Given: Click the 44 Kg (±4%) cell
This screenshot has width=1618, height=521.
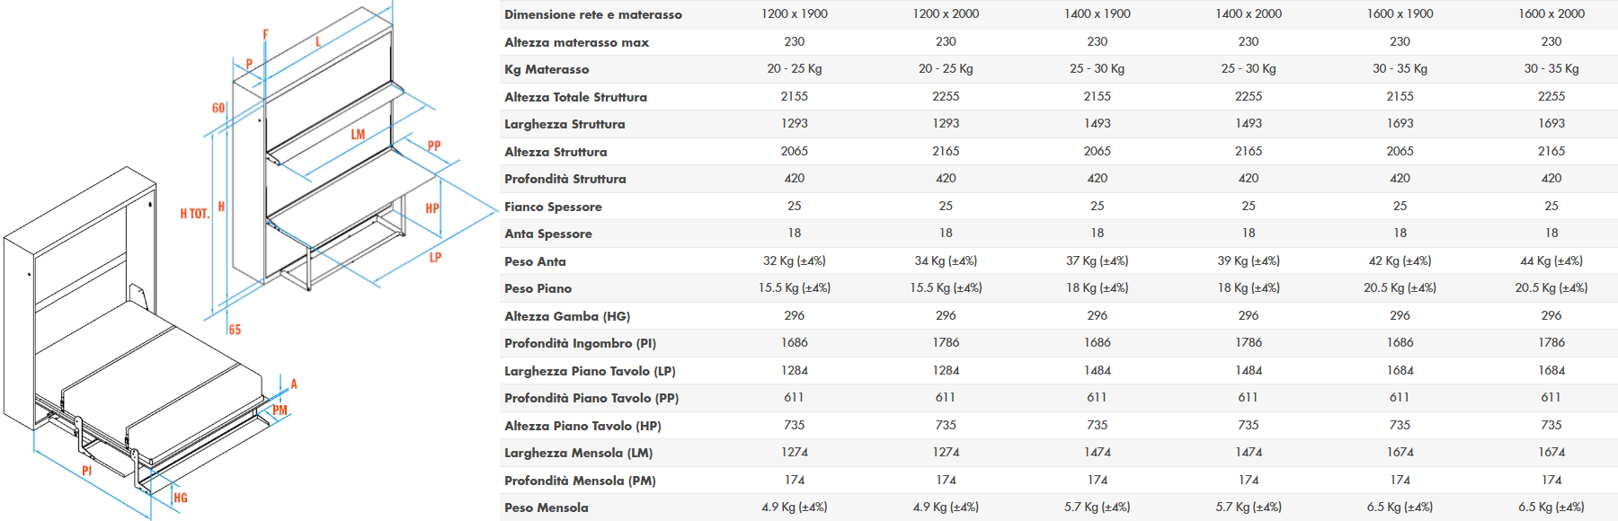Looking at the screenshot, I should pyautogui.click(x=1551, y=261).
